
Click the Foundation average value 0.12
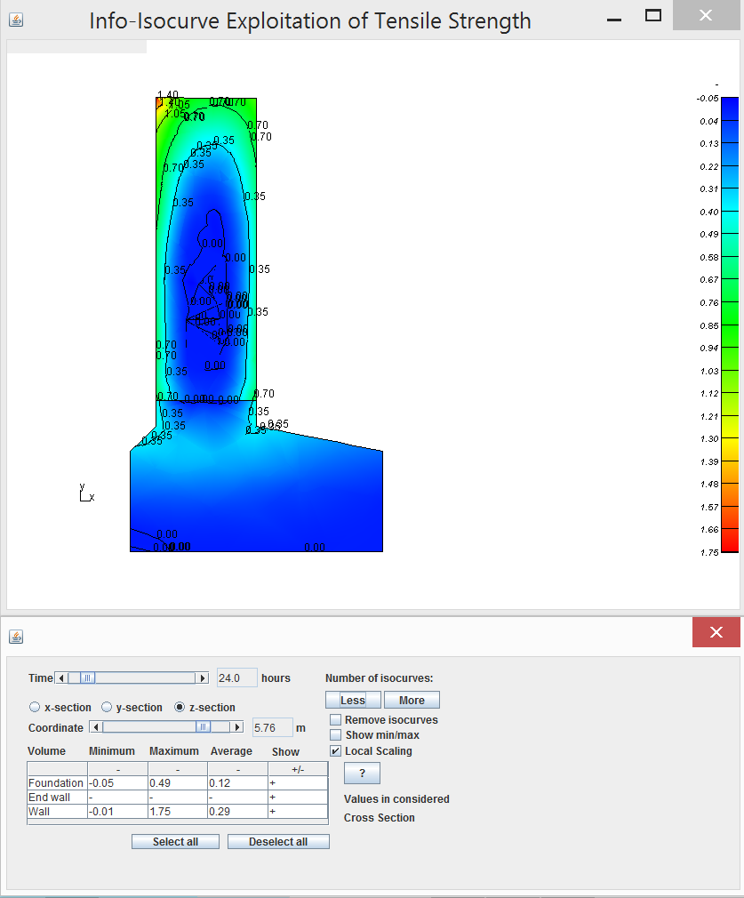[x=238, y=783]
